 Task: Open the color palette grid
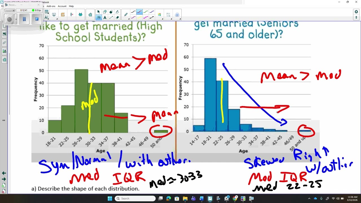(x=160, y=15)
